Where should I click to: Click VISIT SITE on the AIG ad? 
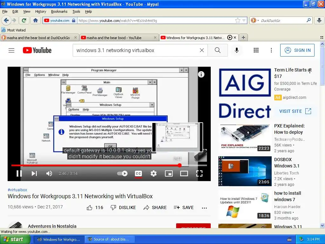[295, 111]
